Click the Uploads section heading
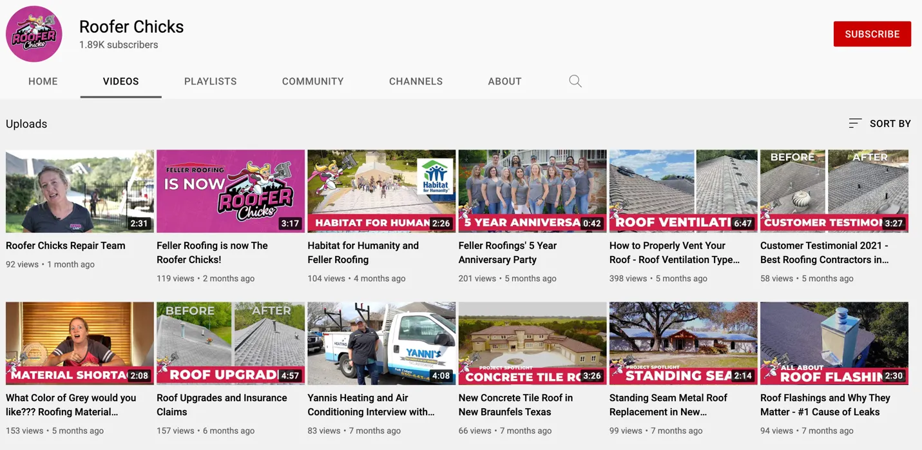The width and height of the screenshot is (922, 450). [26, 124]
